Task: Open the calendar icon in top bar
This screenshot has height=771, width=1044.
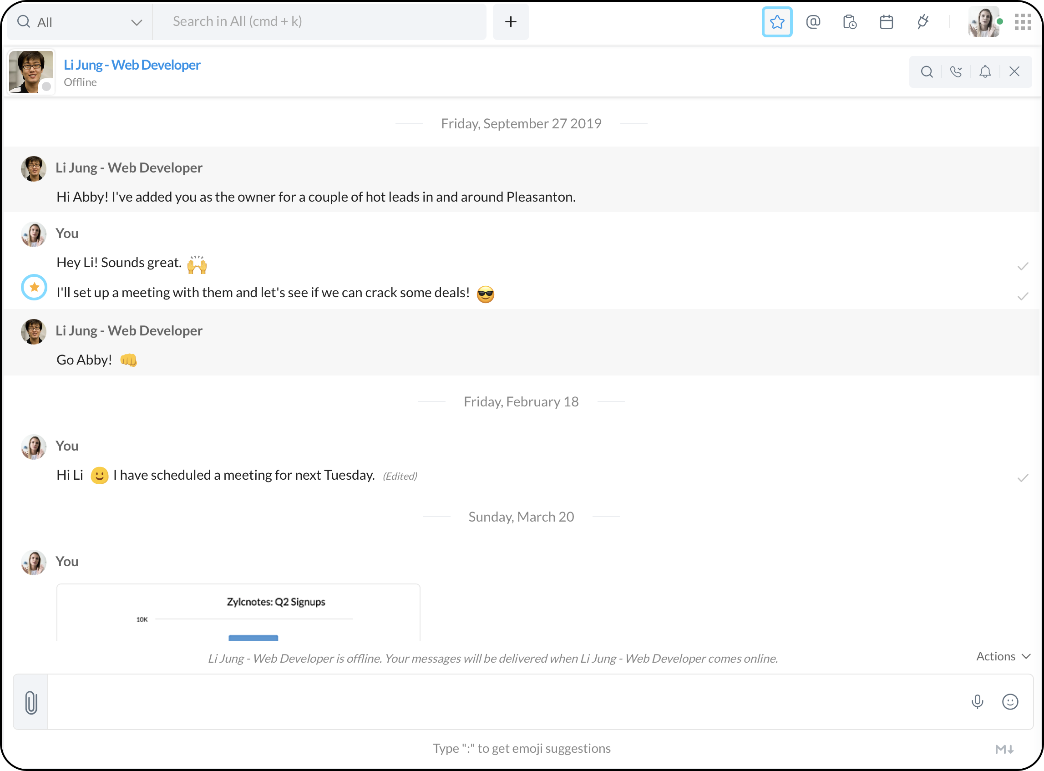Action: pos(886,22)
